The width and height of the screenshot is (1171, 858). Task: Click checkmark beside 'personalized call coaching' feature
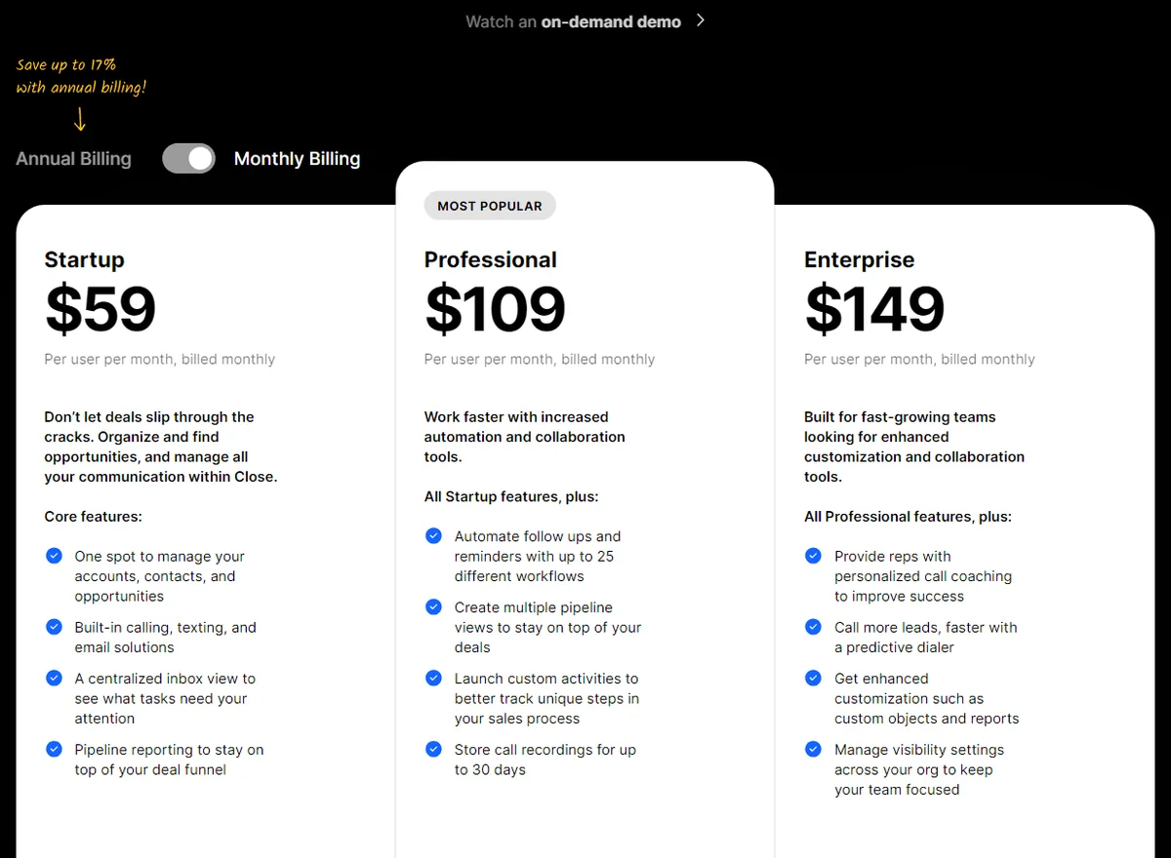[813, 556]
